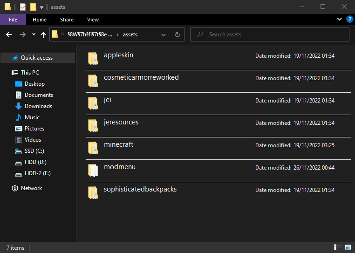Switch to large thumbnails view icon
The height and width of the screenshot is (253, 355).
[348, 247]
